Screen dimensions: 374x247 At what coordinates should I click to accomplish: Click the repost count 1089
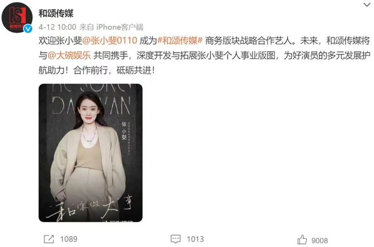click(x=69, y=239)
